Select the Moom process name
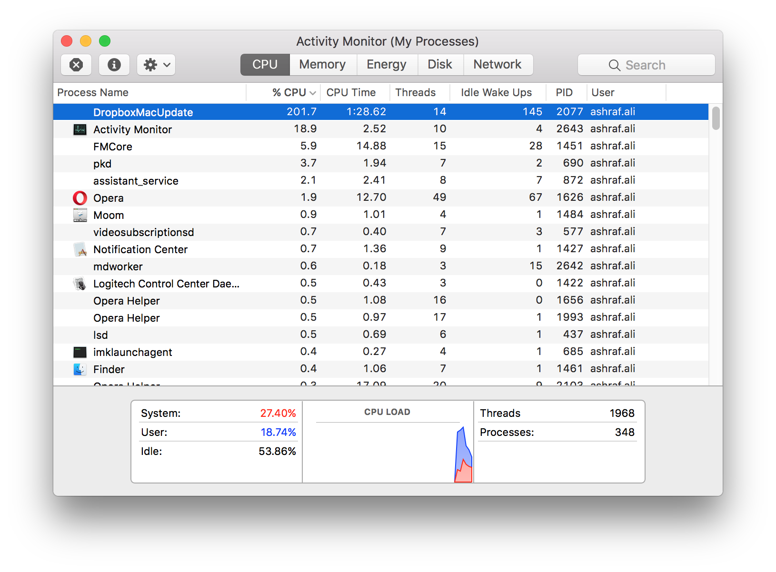The height and width of the screenshot is (572, 776). (x=109, y=215)
